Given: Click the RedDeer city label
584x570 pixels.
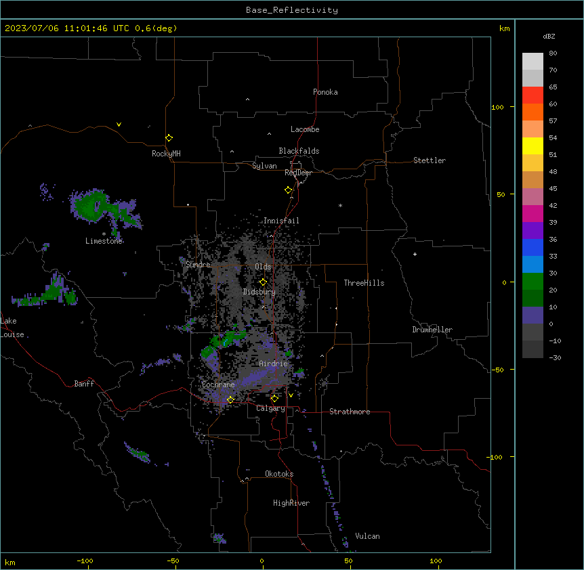Looking at the screenshot, I should click(x=298, y=173).
